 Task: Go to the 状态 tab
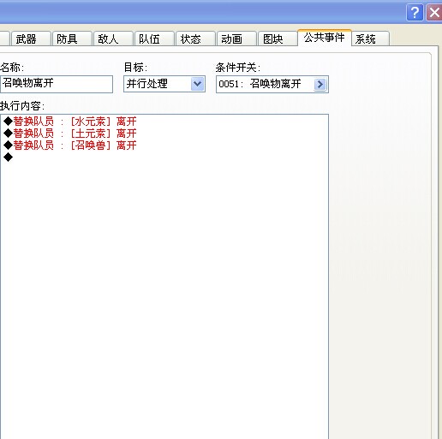(x=195, y=39)
